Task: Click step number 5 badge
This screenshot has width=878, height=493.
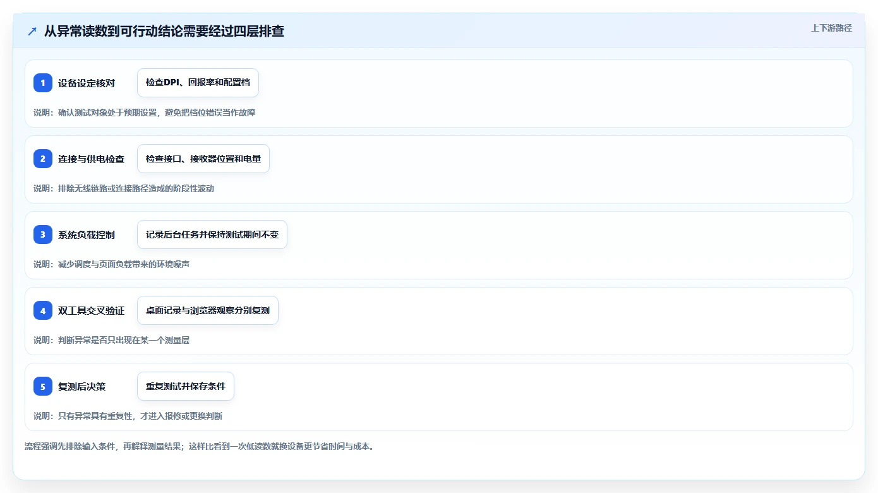Action: (x=43, y=386)
